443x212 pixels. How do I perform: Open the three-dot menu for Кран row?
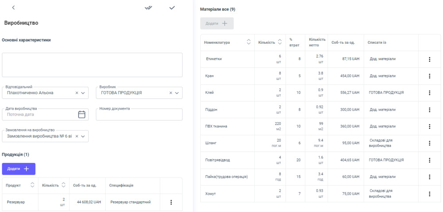429,76
